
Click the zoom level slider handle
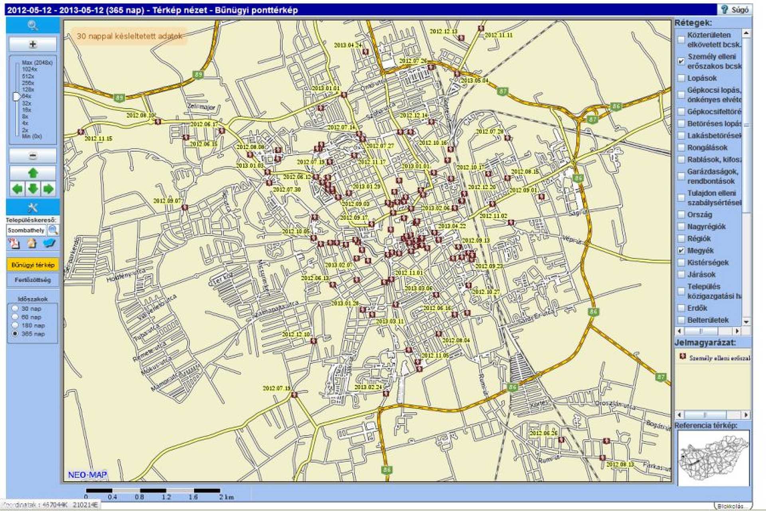point(16,97)
